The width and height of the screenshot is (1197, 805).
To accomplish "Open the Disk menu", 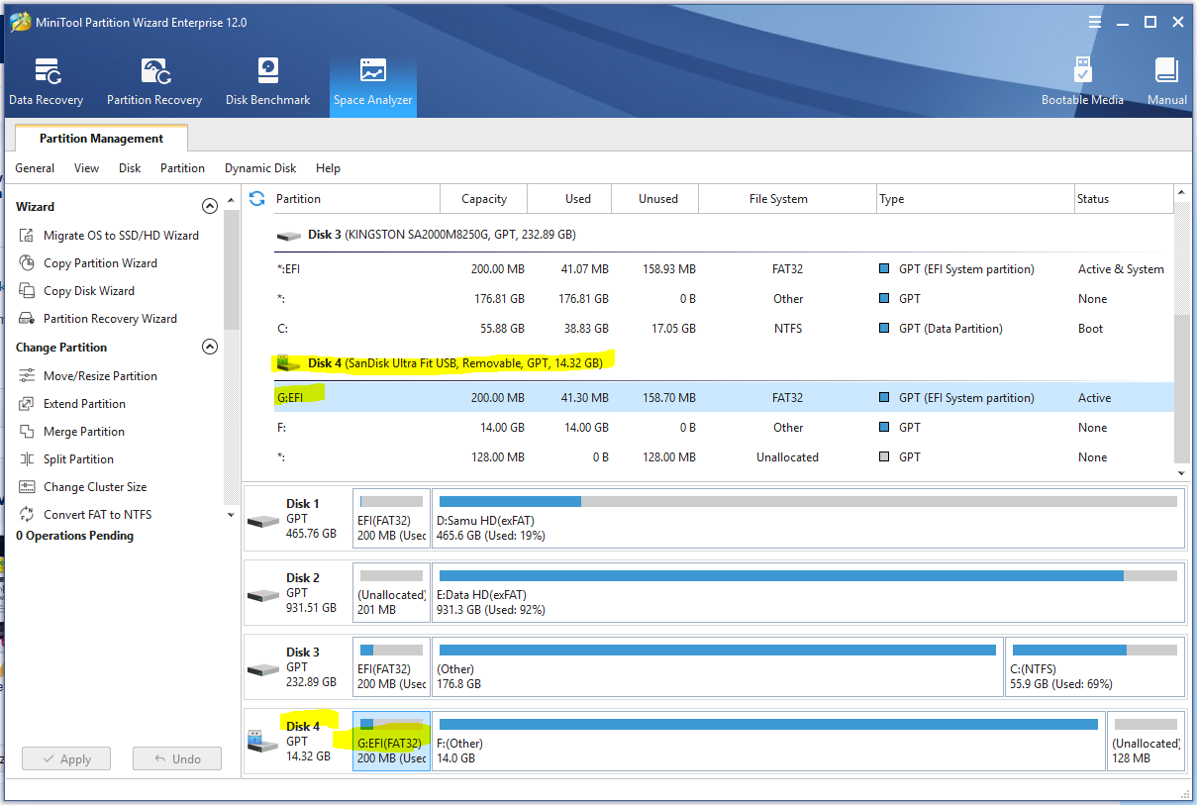I will (x=130, y=168).
